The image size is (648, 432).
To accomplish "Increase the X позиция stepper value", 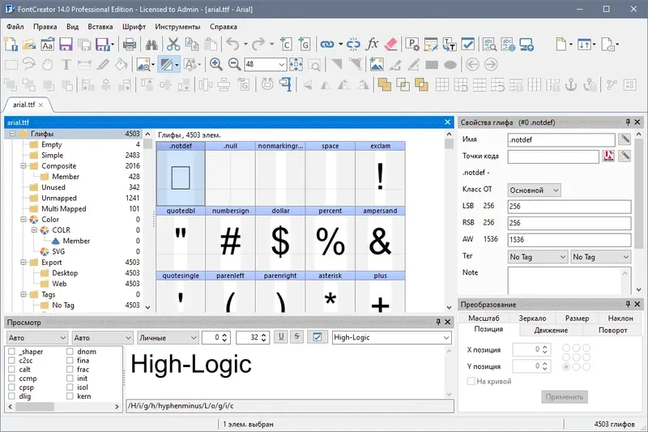I will click(x=545, y=347).
